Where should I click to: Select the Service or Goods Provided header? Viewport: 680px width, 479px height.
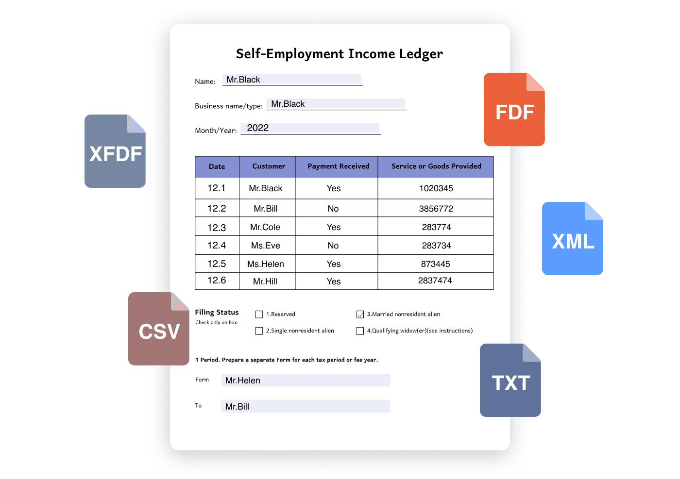436,166
